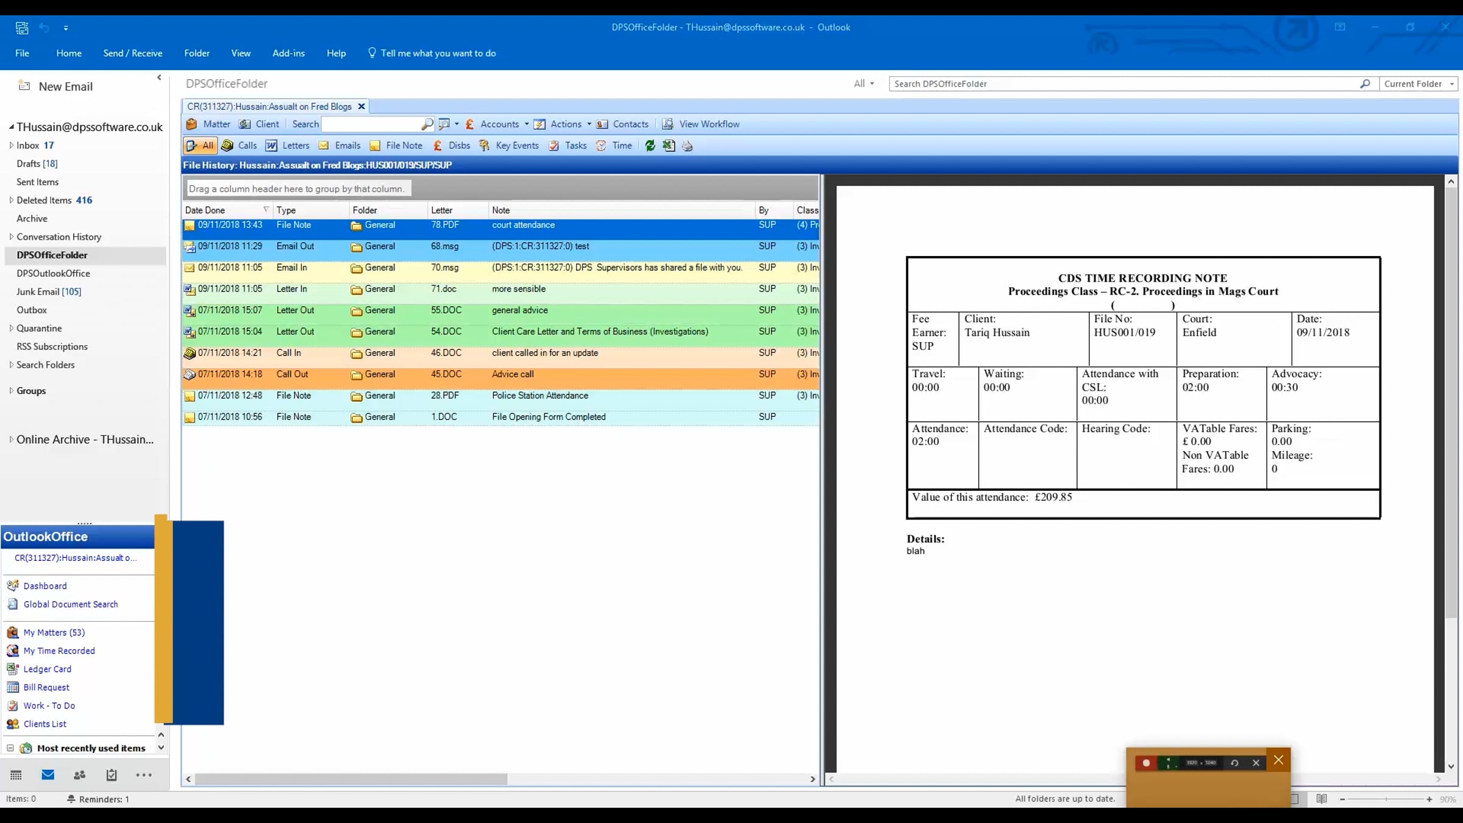Open the View ribbon tab

(241, 53)
